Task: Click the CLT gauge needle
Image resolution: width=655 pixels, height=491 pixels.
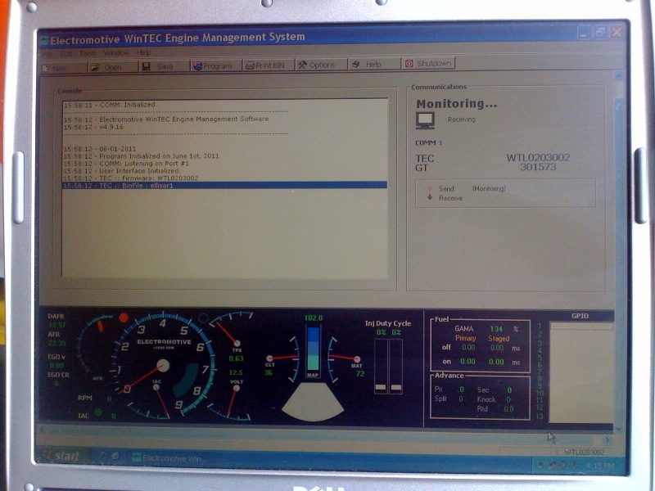Action: (x=282, y=358)
